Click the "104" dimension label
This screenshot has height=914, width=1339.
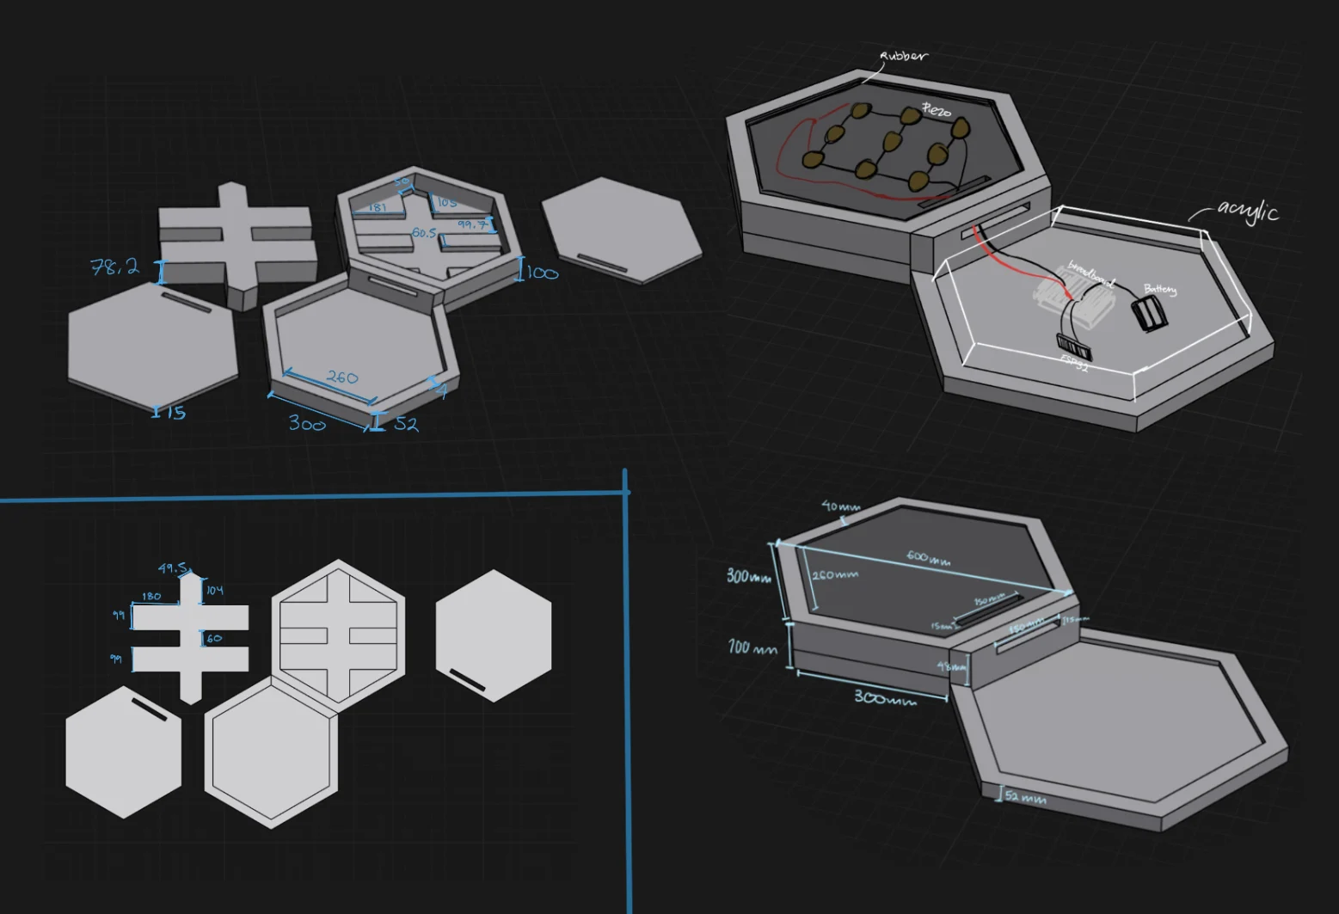[215, 590]
